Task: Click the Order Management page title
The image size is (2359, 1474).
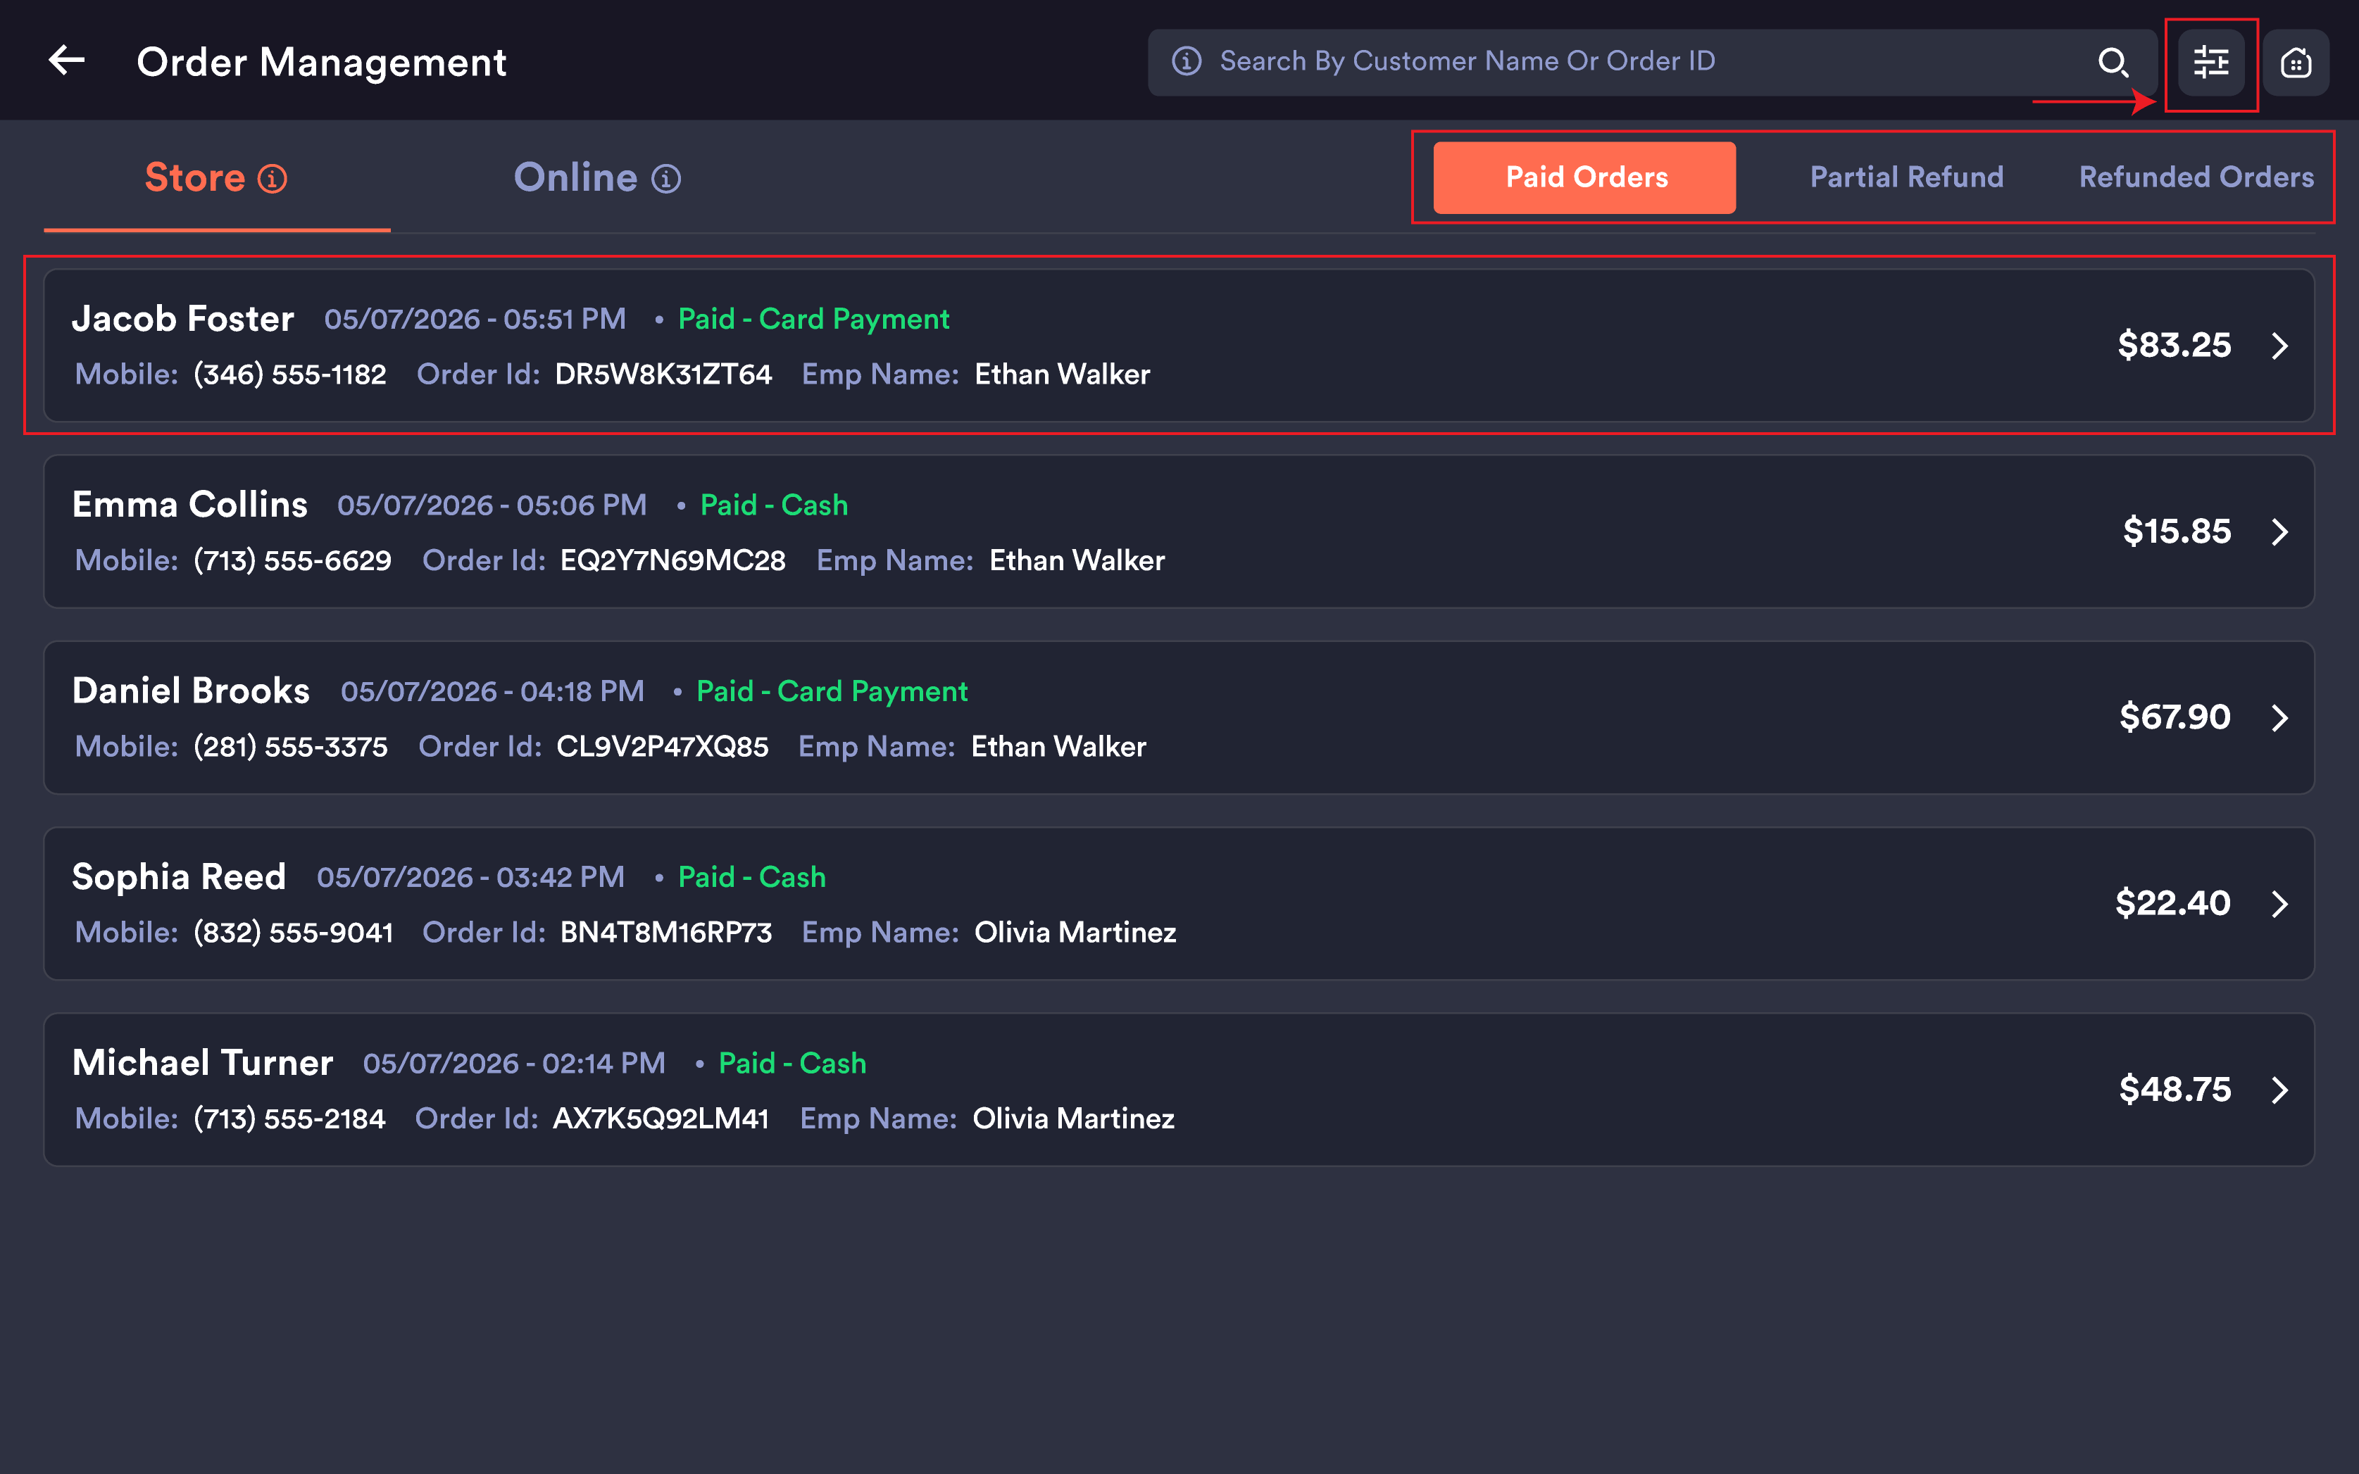Action: [x=321, y=63]
